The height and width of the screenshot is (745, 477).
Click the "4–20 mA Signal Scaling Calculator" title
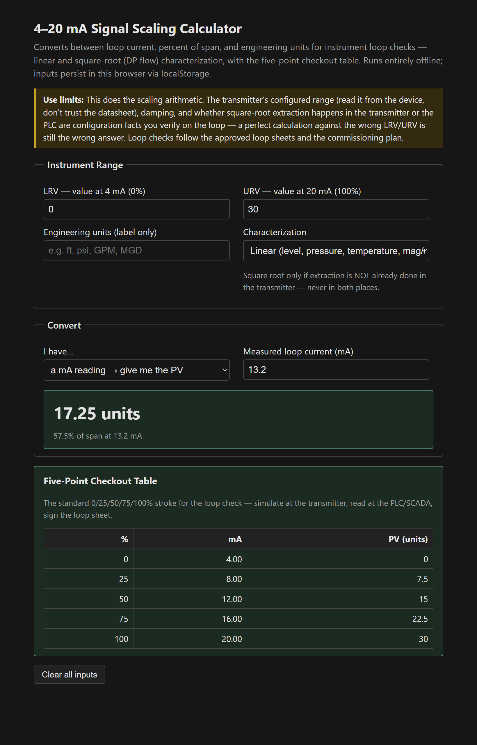click(x=138, y=29)
